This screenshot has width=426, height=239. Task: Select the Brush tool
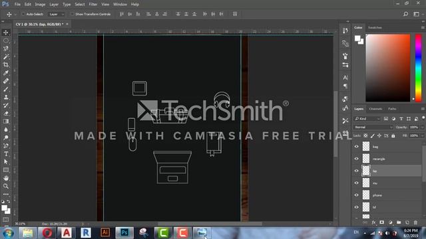click(6, 89)
